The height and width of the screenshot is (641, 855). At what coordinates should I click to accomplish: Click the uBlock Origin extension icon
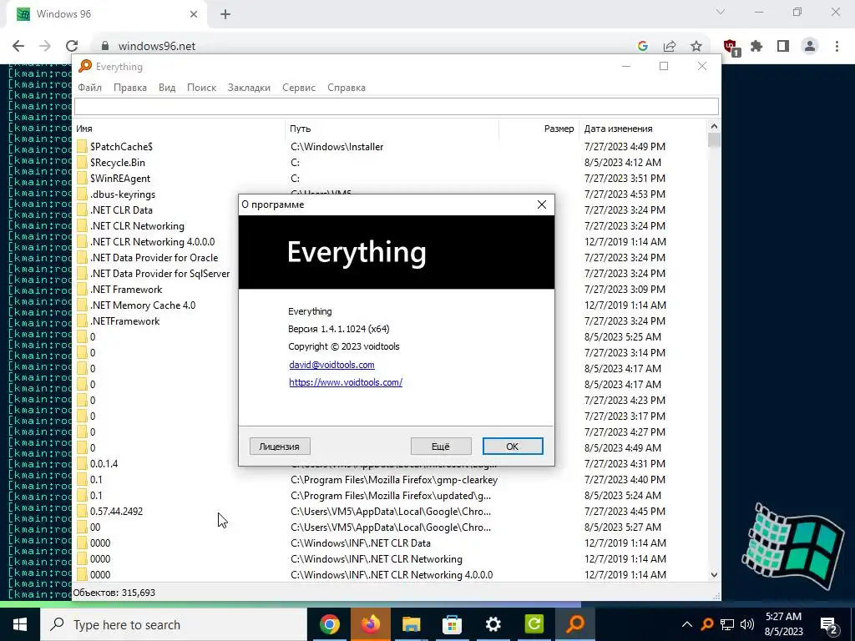730,47
